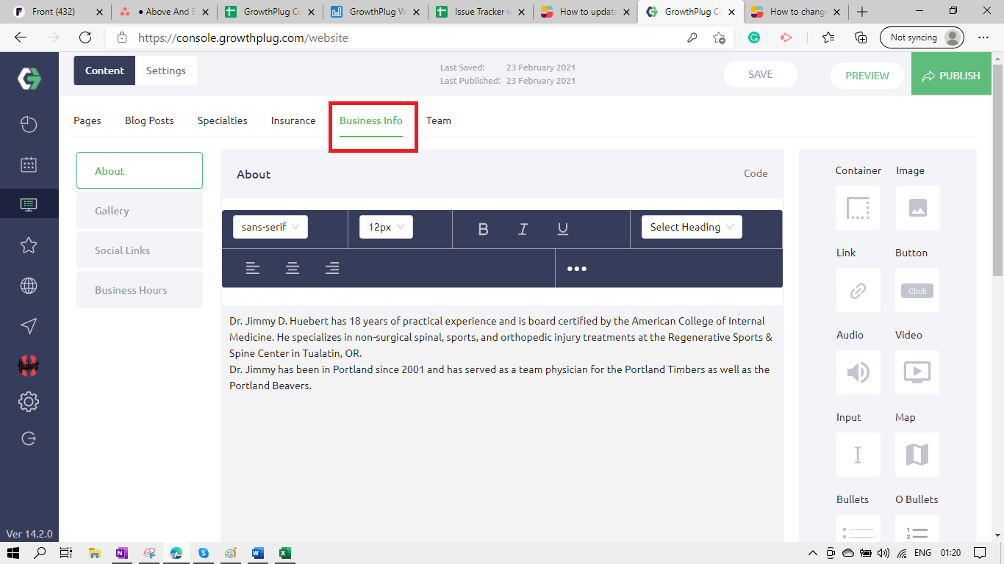Open the Insurance tab
1004x564 pixels.
(293, 120)
